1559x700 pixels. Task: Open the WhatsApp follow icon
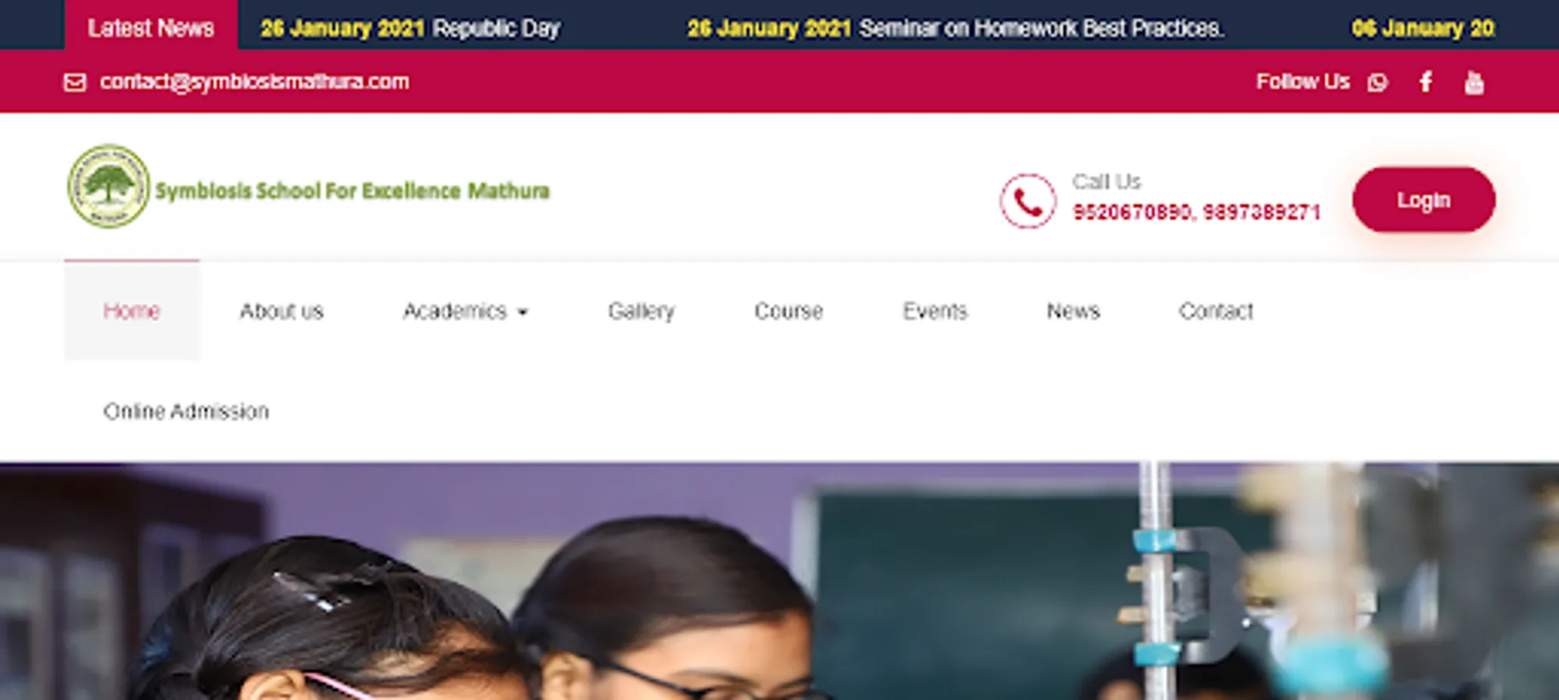1378,82
